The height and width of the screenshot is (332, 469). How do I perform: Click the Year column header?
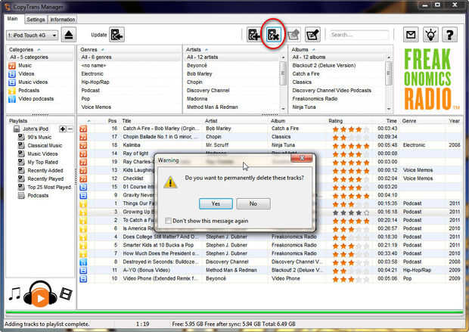[x=454, y=121]
